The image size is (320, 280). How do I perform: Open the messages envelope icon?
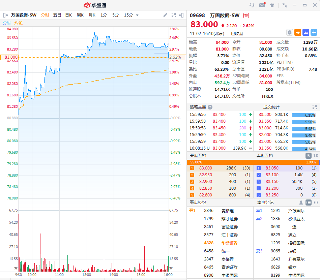(262, 5)
